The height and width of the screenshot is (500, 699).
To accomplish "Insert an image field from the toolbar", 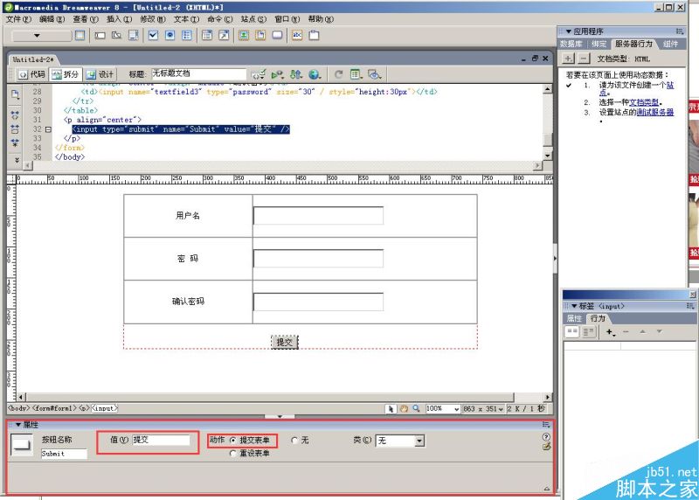I will (244, 35).
